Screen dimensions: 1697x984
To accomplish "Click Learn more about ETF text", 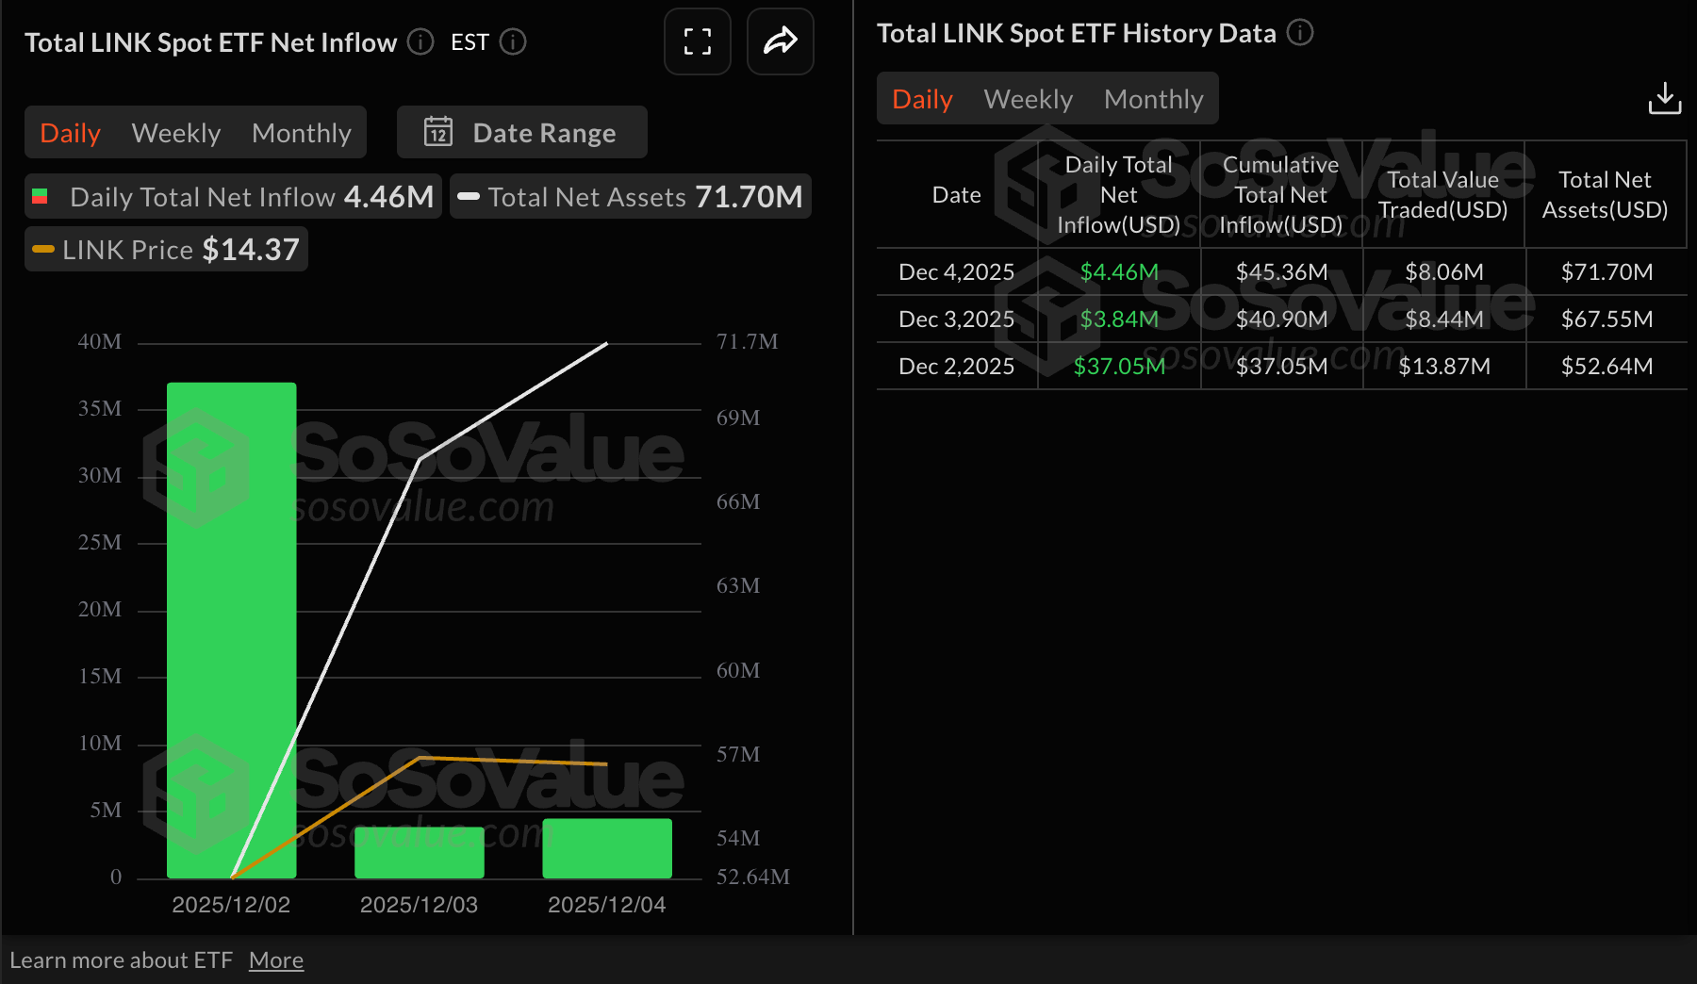I will pyautogui.click(x=124, y=959).
